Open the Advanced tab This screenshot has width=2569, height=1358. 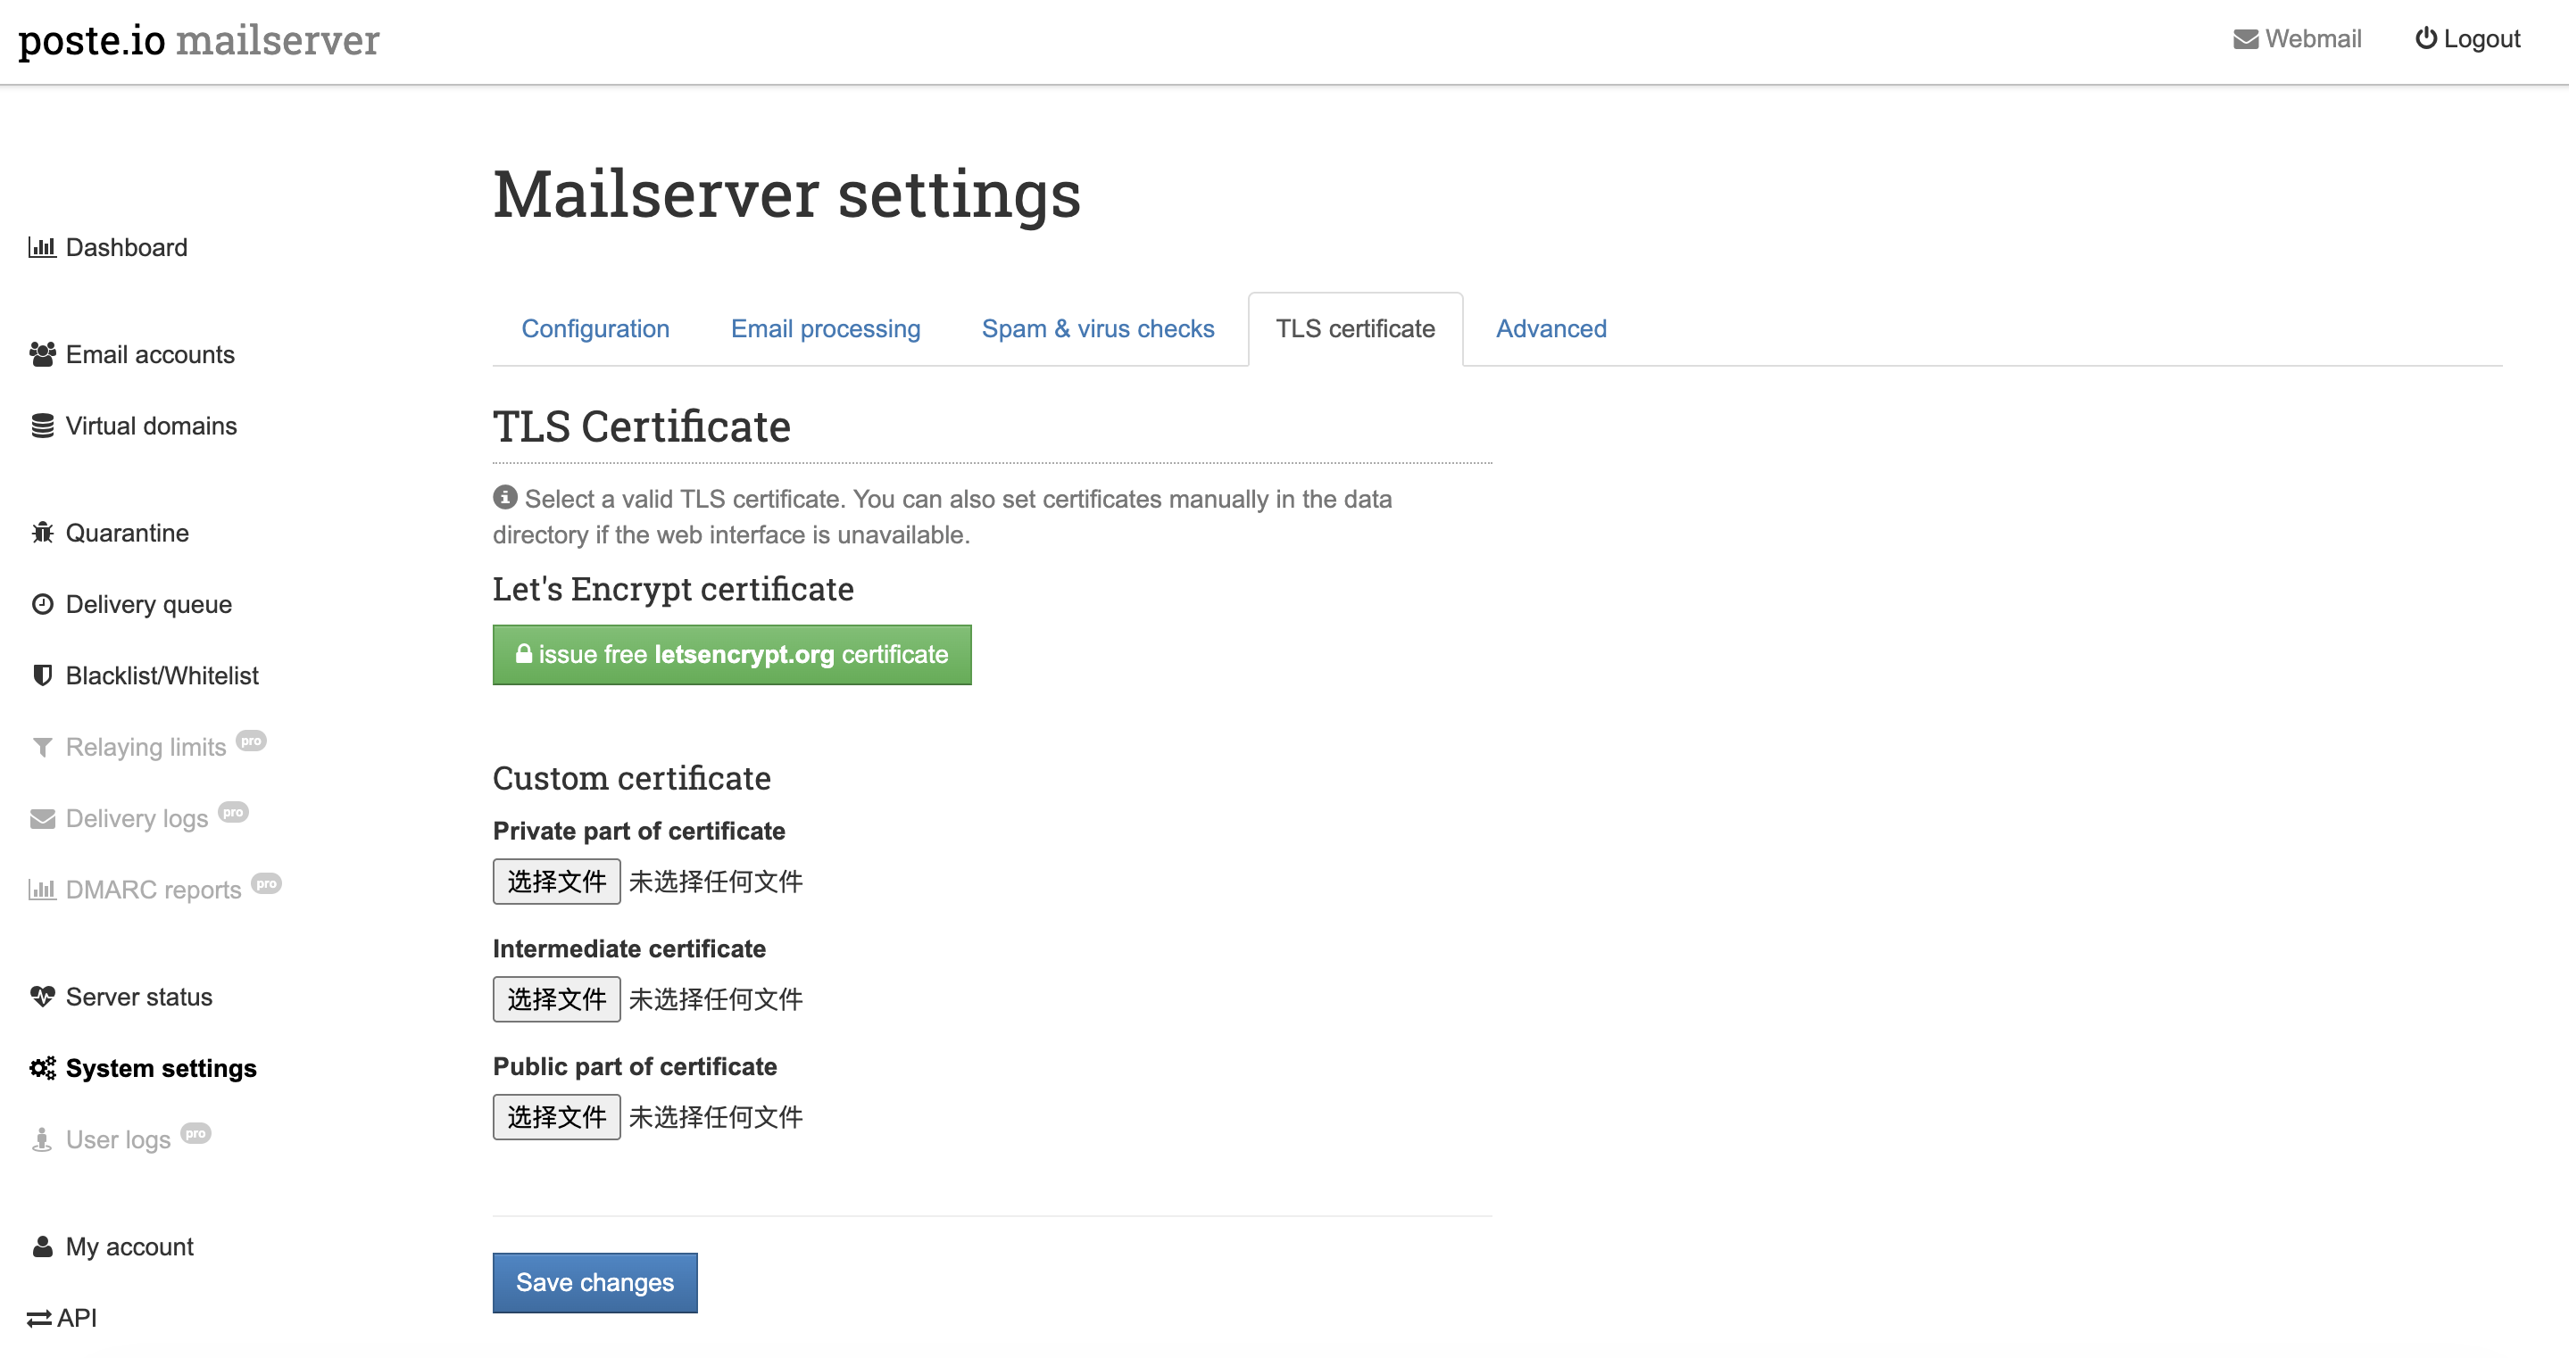1551,329
